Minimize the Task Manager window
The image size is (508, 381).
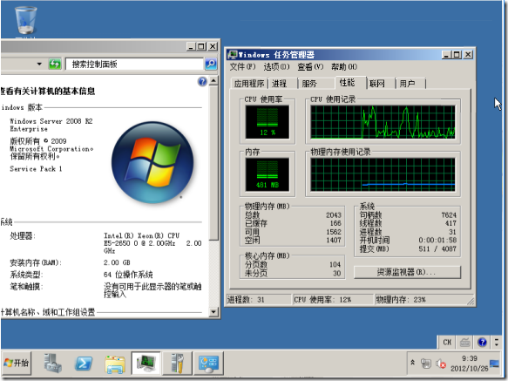point(446,55)
